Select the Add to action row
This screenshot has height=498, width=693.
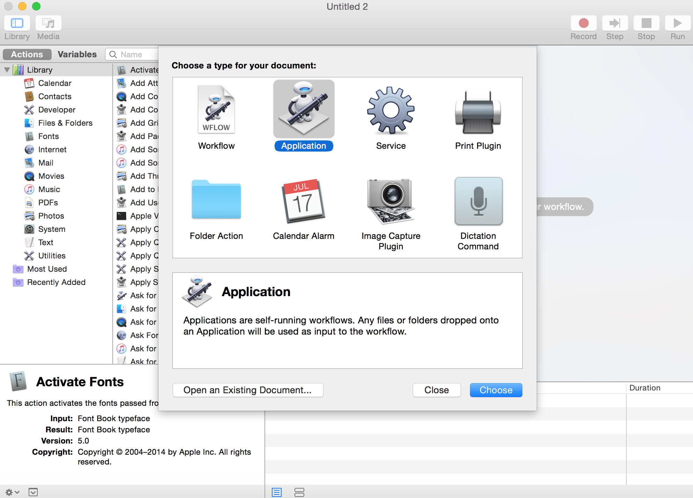click(136, 189)
